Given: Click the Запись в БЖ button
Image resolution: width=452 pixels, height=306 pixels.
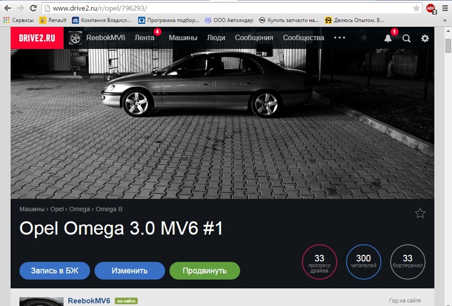Looking at the screenshot, I should point(55,271).
